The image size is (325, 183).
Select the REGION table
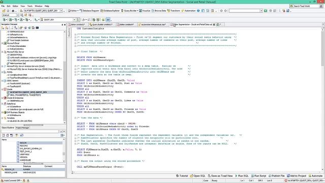pyautogui.click(x=23, y=143)
